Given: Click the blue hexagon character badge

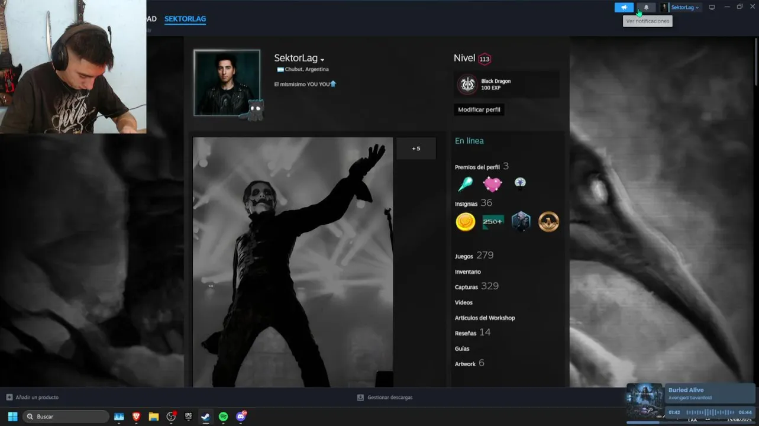Looking at the screenshot, I should [521, 222].
